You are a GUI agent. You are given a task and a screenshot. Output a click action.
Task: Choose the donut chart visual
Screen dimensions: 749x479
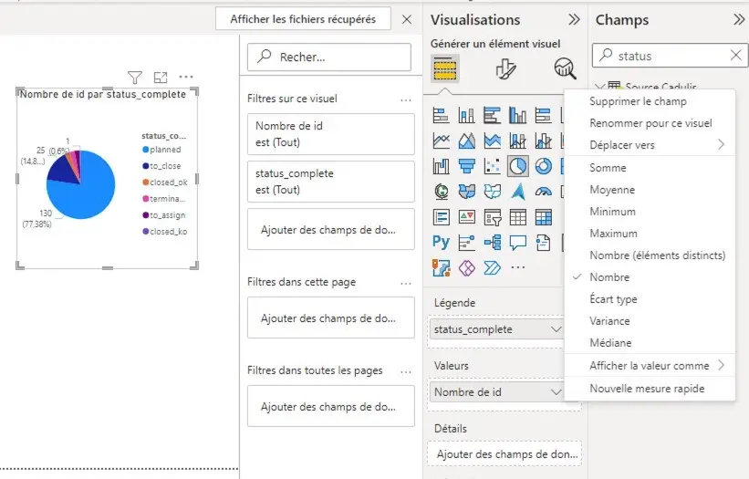[x=543, y=166]
